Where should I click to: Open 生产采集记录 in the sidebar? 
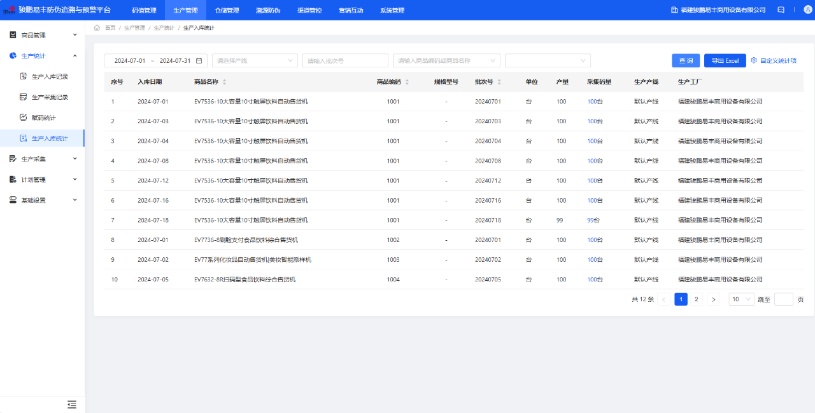tap(50, 97)
